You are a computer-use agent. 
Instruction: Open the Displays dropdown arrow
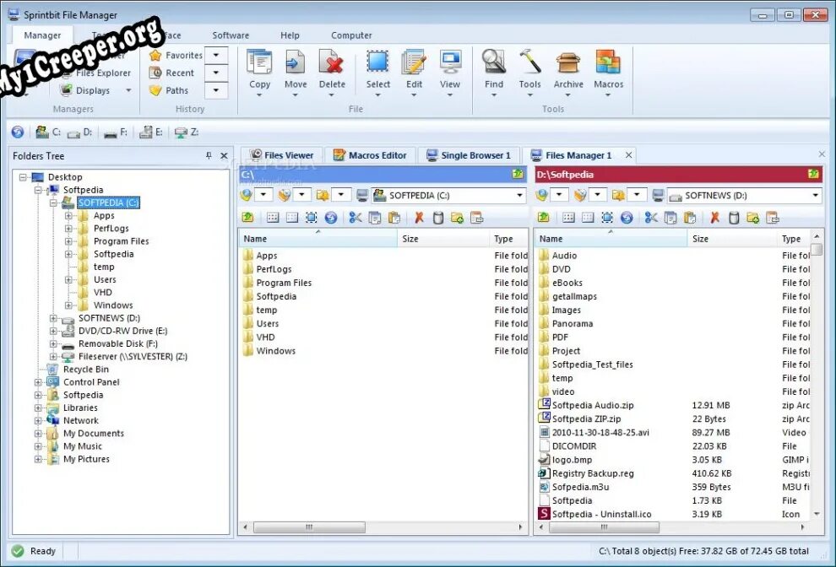pos(128,90)
